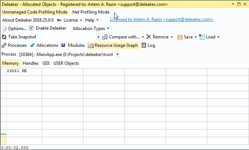Click the Compare with magnifier icon
This screenshot has width=249, height=150.
coord(105,37)
